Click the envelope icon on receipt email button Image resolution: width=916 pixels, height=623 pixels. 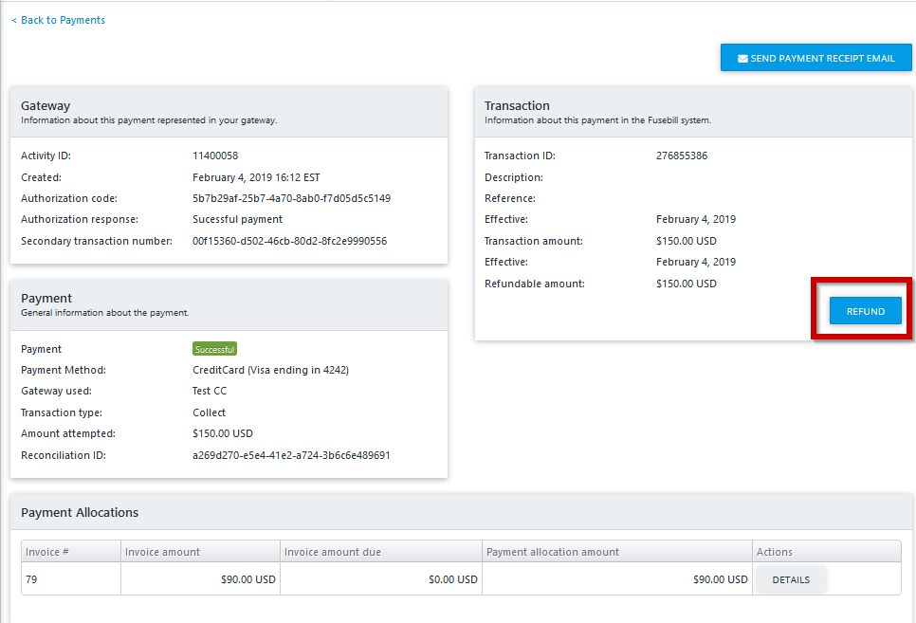pos(742,59)
